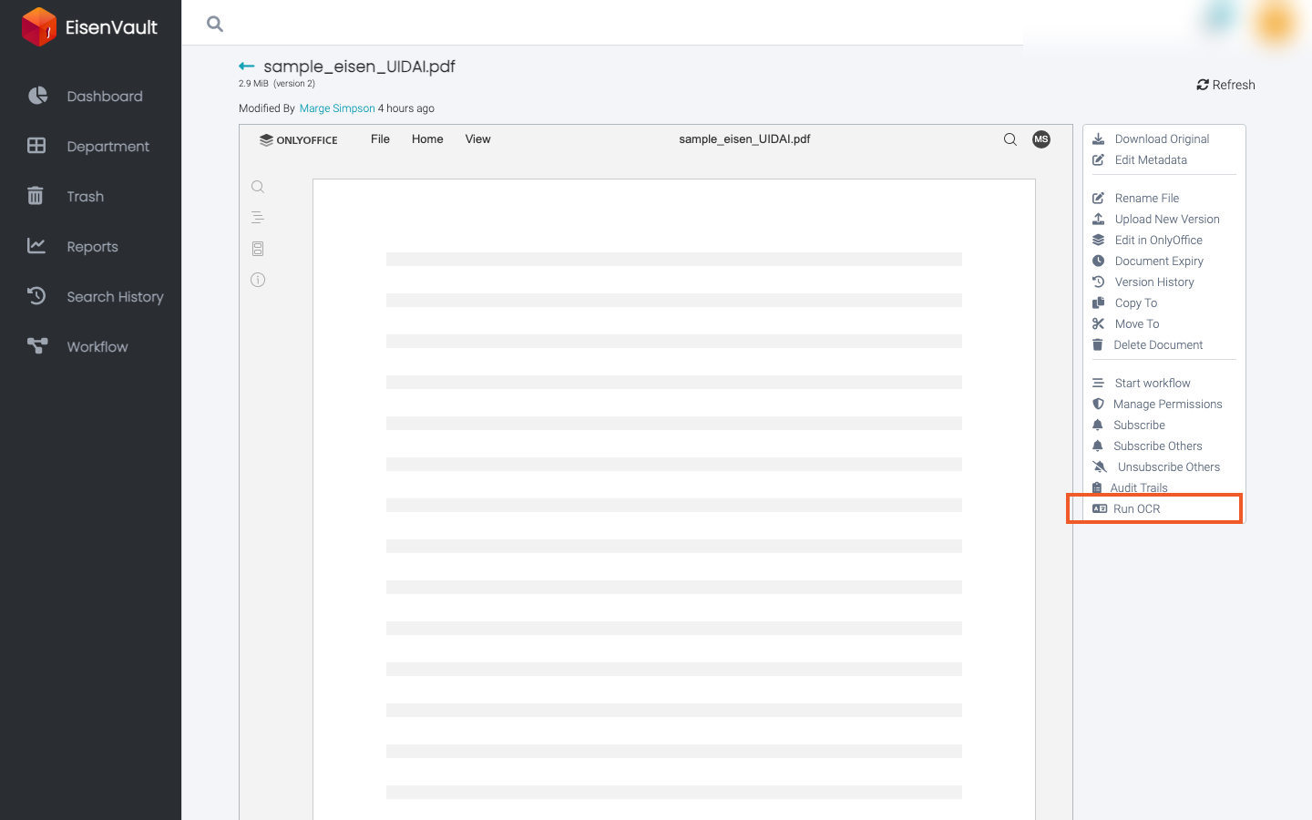Refresh the document view
The height and width of the screenshot is (820, 1312).
click(x=1225, y=85)
